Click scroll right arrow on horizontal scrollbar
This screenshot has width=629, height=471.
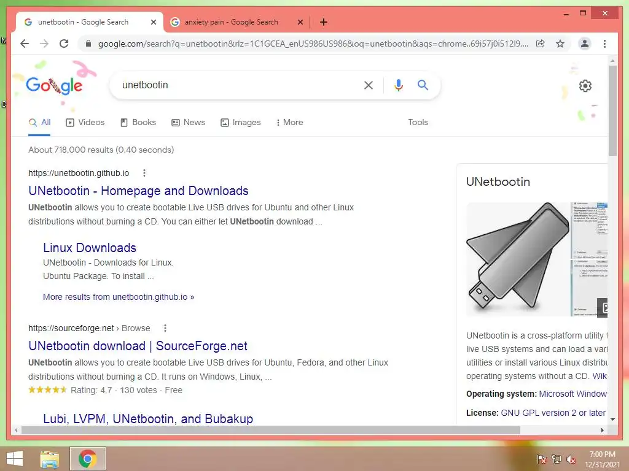tap(602, 430)
